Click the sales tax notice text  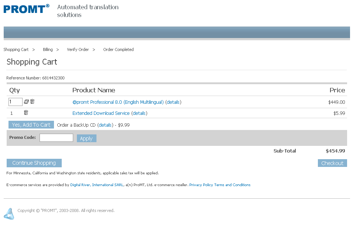tap(83, 173)
